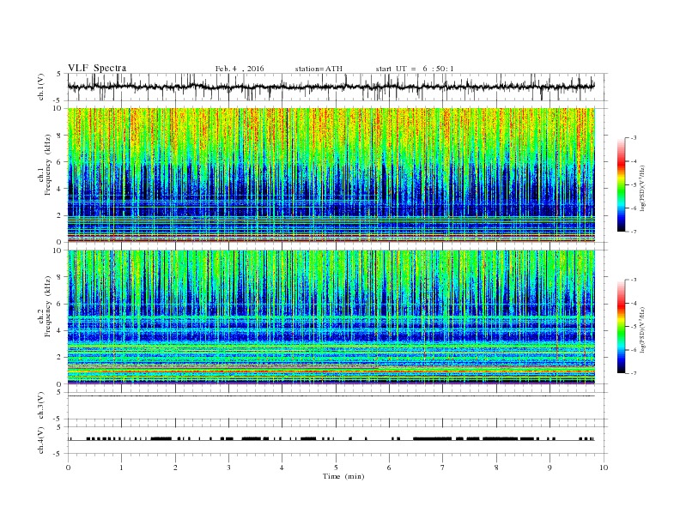Click the "-3" tick on ch.1 colorbar

click(633, 138)
